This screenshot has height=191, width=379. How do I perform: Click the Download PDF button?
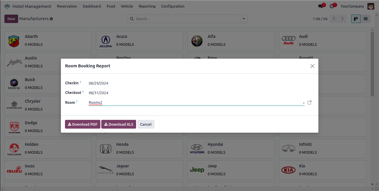click(83, 124)
